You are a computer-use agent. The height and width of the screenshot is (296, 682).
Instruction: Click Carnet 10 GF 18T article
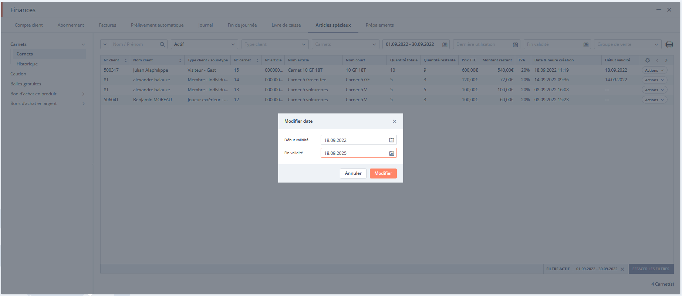coord(305,70)
